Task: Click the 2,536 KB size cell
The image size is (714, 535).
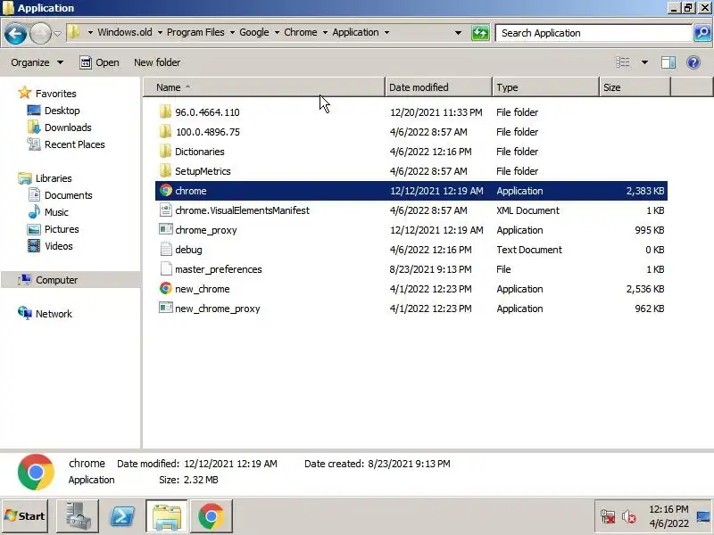Action: (644, 289)
